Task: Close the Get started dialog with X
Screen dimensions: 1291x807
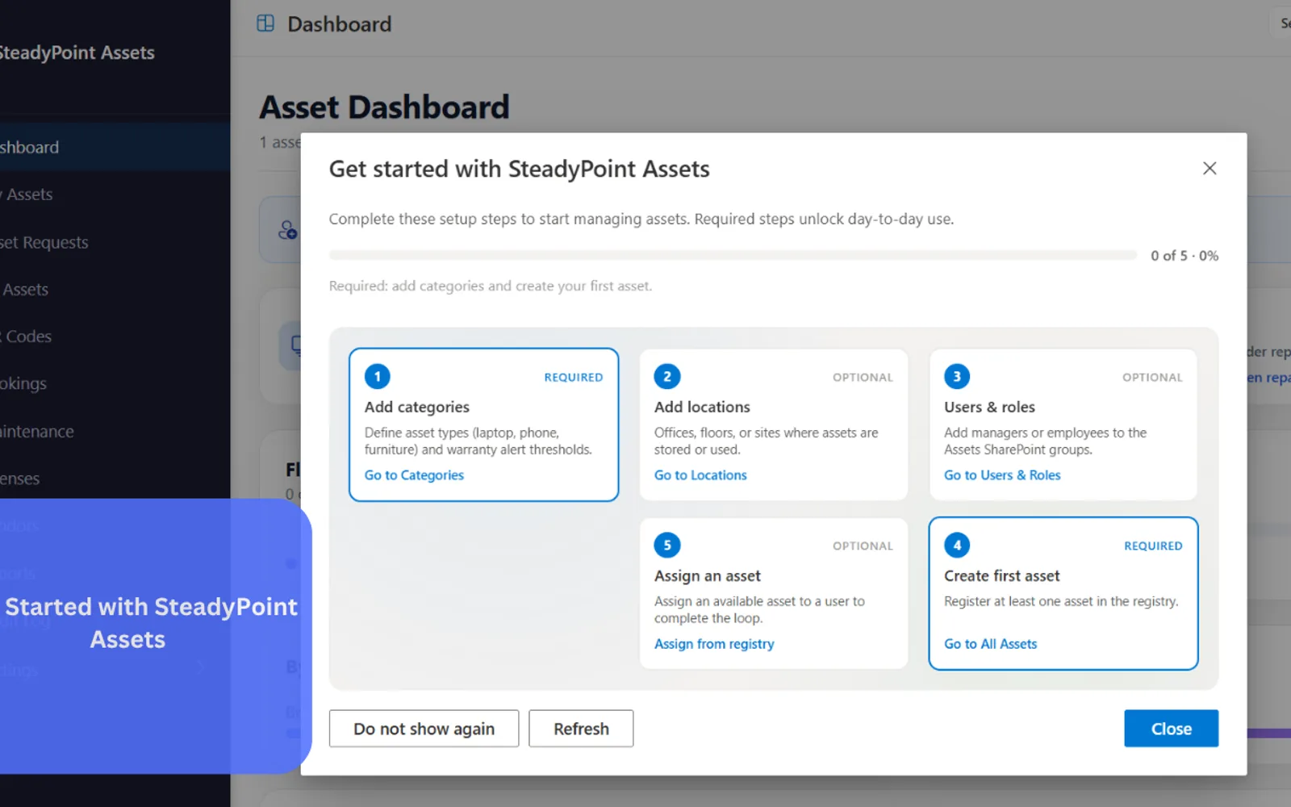Action: tap(1209, 168)
